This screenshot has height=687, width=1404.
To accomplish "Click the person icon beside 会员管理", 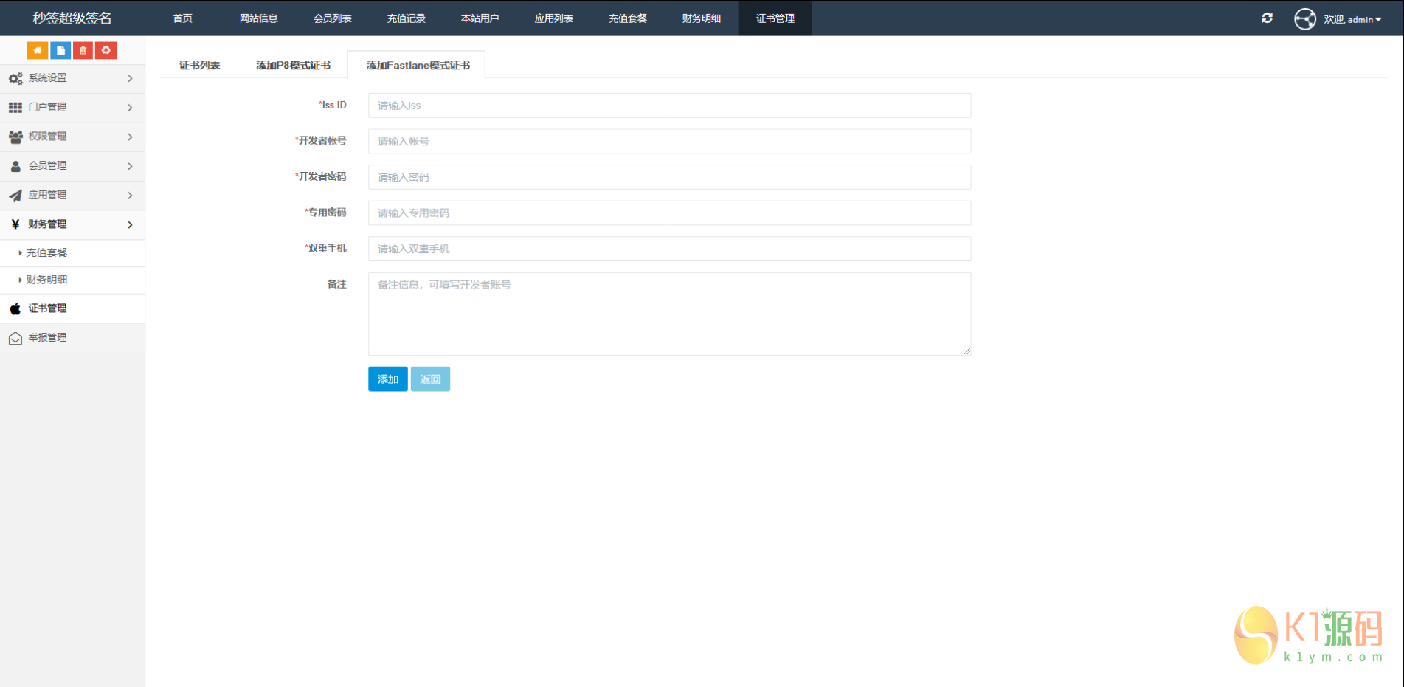I will [x=15, y=166].
